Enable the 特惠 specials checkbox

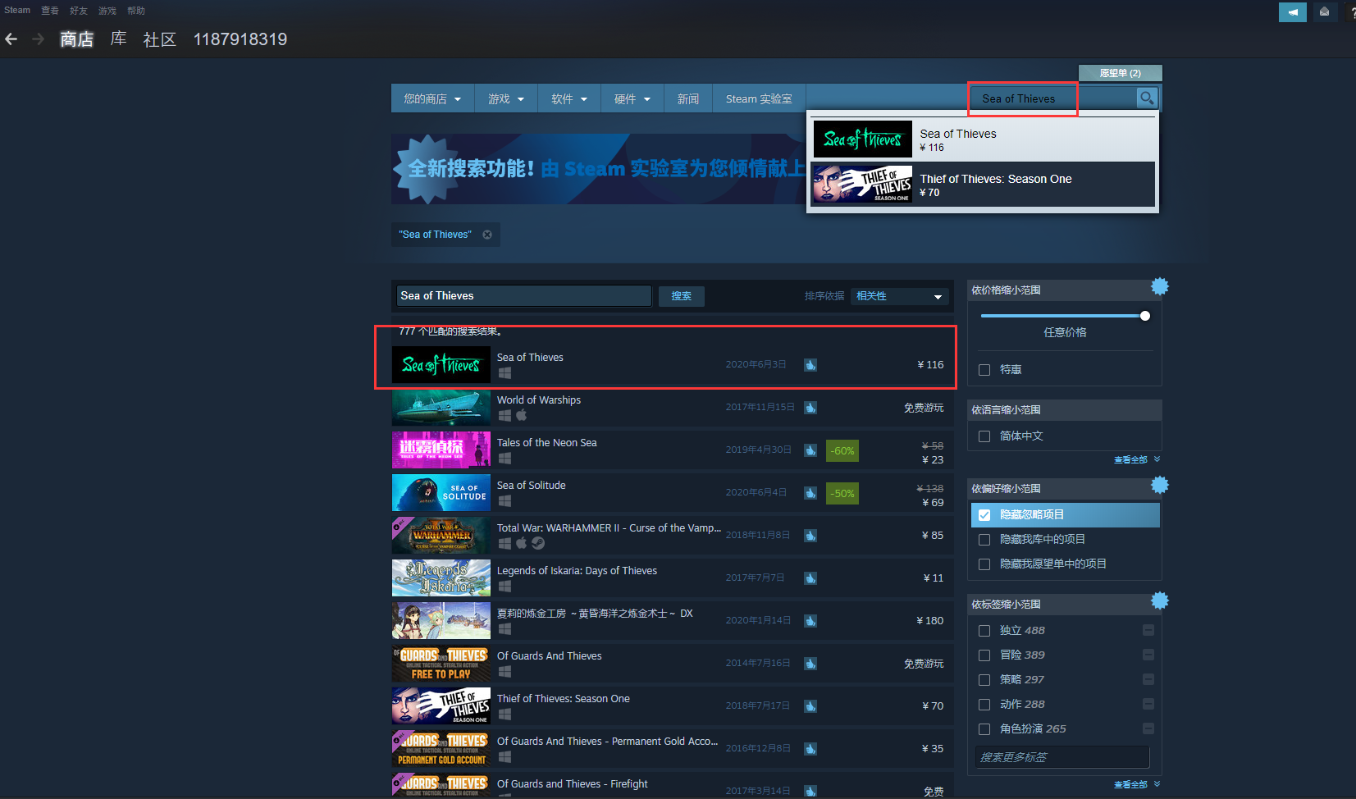[984, 370]
